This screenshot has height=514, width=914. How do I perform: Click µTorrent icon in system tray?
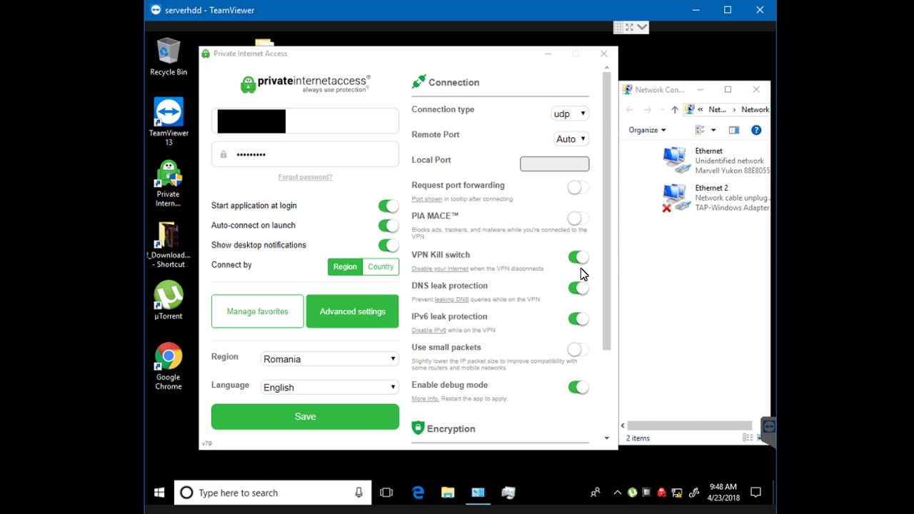click(x=632, y=493)
